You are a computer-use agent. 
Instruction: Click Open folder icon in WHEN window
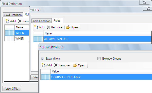click(68, 27)
